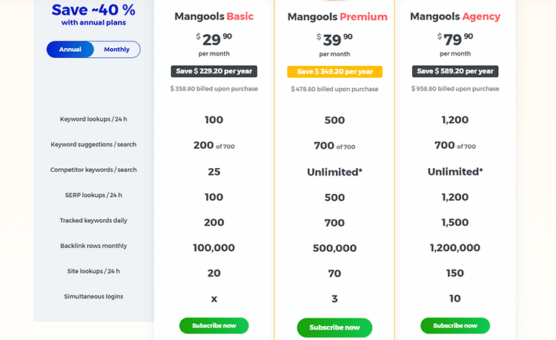556x340 pixels.
Task: Click the 'Keyword suggestions / search' row label
Action: tap(93, 144)
